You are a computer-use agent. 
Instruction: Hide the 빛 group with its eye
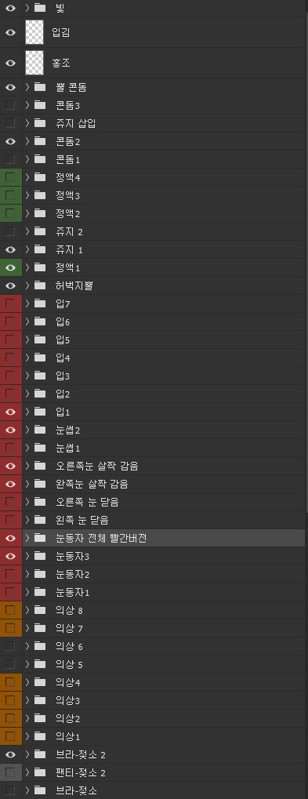click(x=10, y=8)
